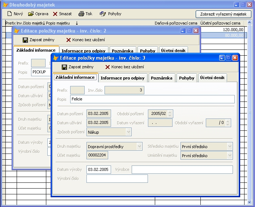The width and height of the screenshot is (255, 207).
Task: Click the fox icon of Dlouhodobý majetek title bar
Action: point(5,5)
